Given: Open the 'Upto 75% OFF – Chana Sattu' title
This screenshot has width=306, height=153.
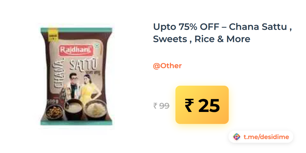Looking at the screenshot, I should (222, 27).
